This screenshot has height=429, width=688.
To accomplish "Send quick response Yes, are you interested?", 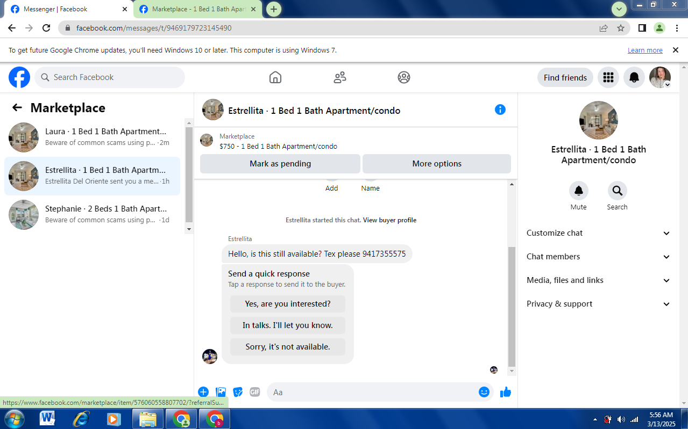I will (288, 304).
